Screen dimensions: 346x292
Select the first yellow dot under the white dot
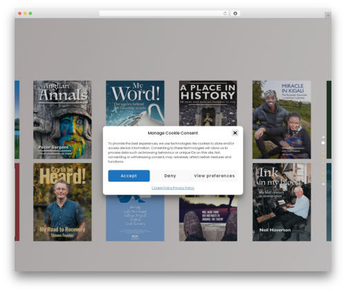(x=323, y=148)
